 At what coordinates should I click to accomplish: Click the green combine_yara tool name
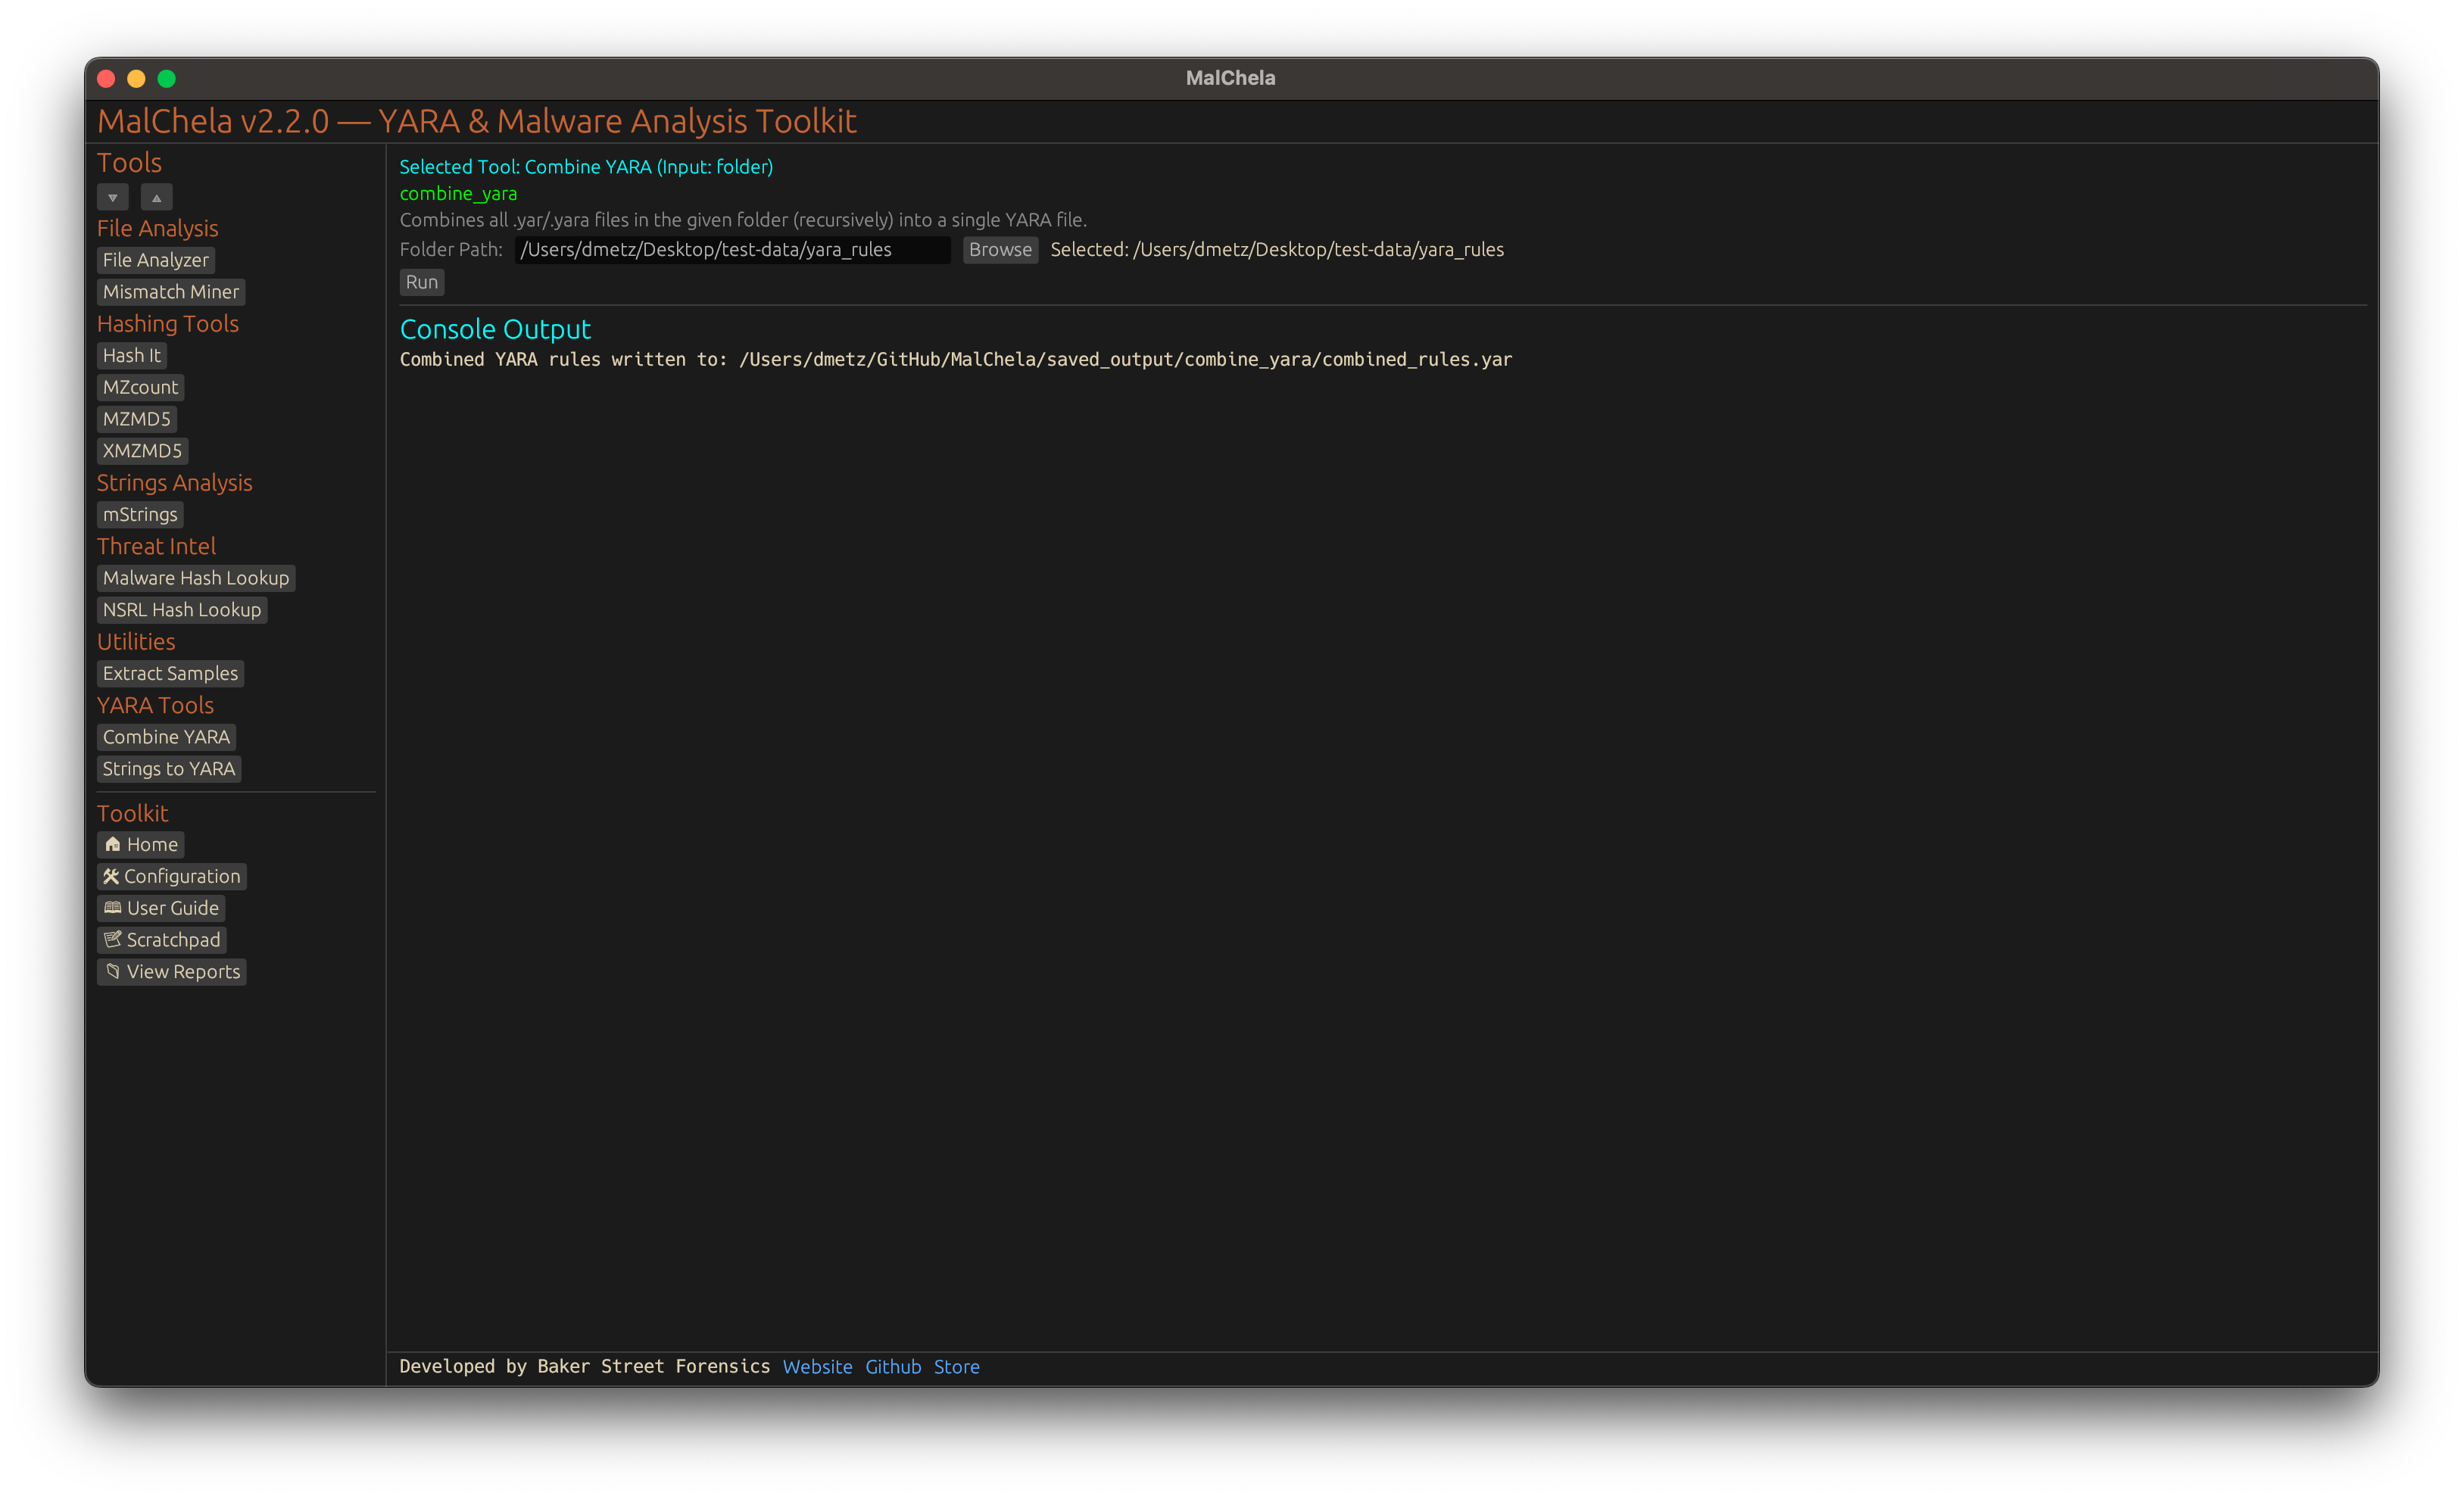point(458,193)
